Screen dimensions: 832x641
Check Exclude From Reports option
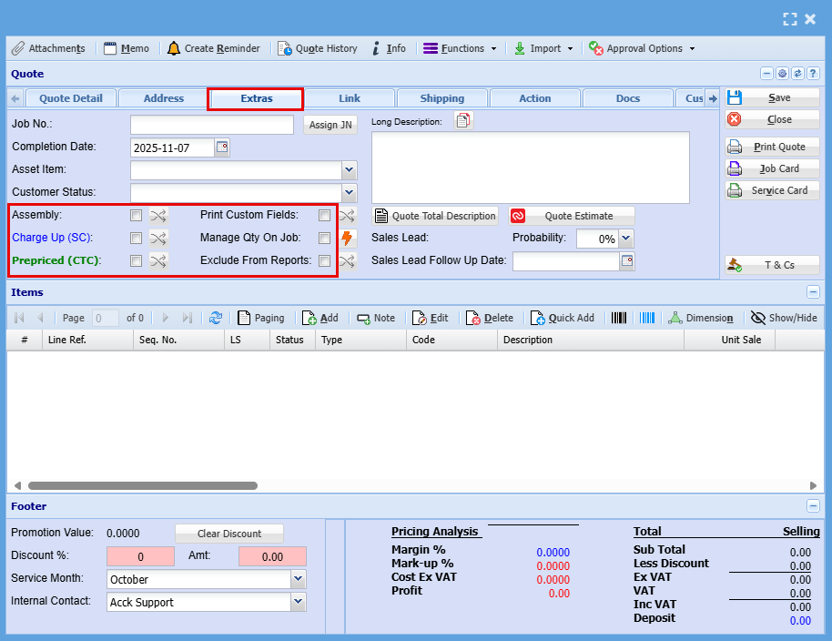point(324,261)
